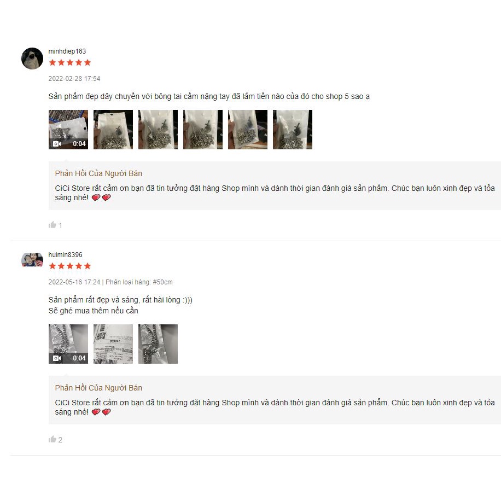Click the seller reply header under huimin8396's review
501x501 pixels.
tap(98, 388)
